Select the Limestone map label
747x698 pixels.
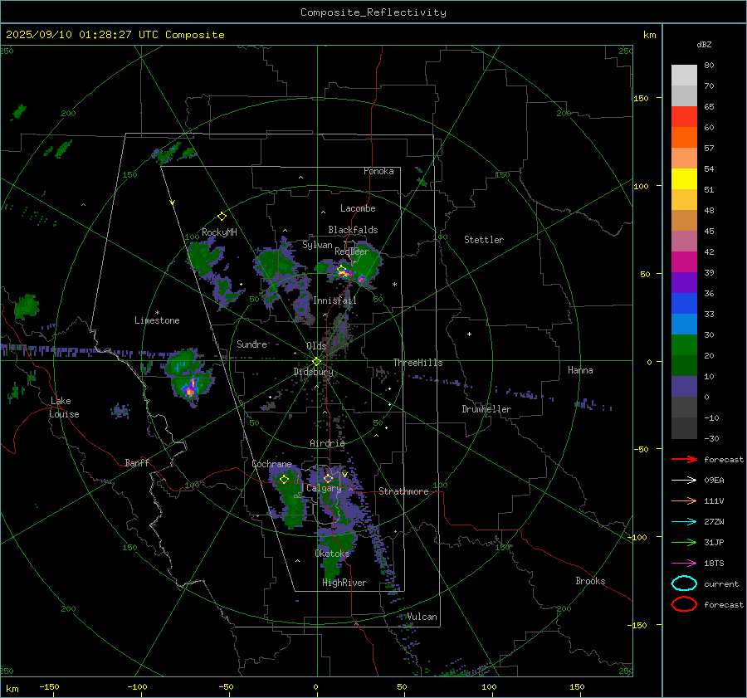pos(157,320)
